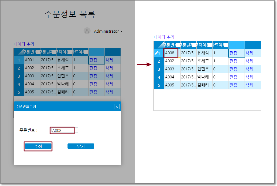Click the 주문번호 input field containing A008
Viewport: 277px width, 186px height.
tap(63, 130)
